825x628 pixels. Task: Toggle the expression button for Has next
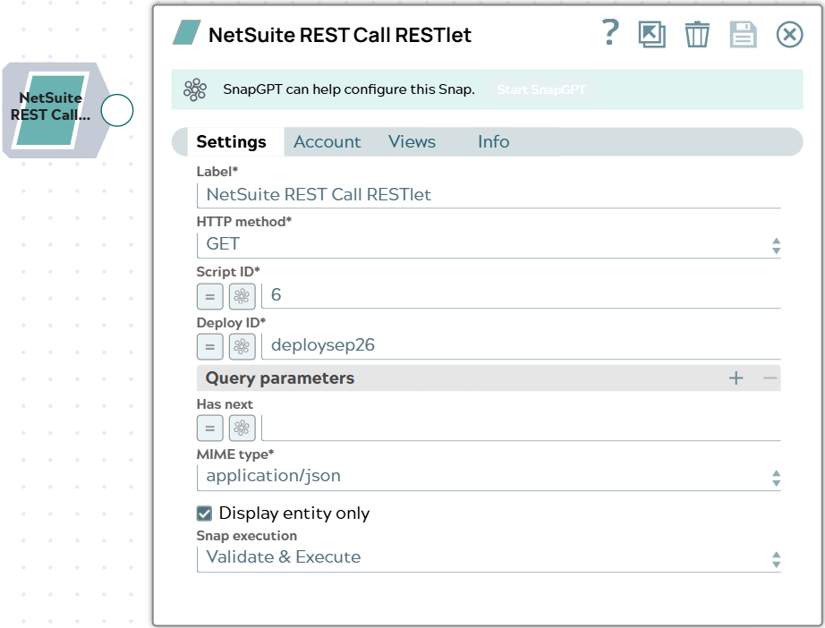tap(210, 428)
